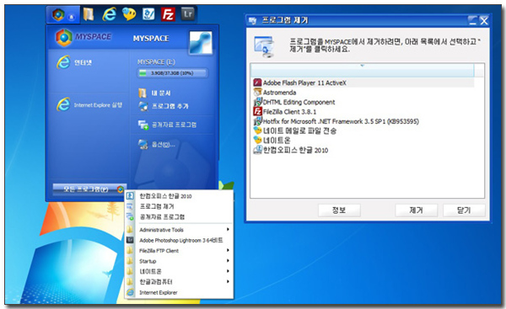This screenshot has width=506, height=309.
Task: Click 프로그램 추가 in MYSPACE menu
Action: click(164, 106)
